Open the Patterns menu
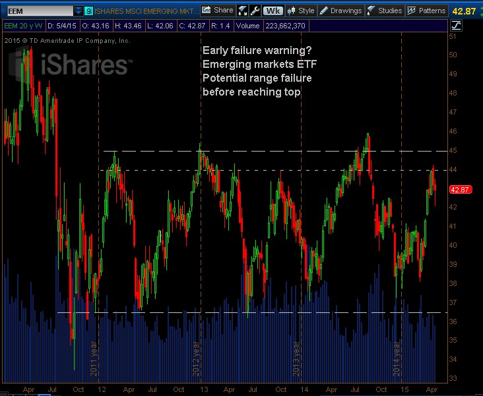The image size is (483, 396). pyautogui.click(x=426, y=11)
